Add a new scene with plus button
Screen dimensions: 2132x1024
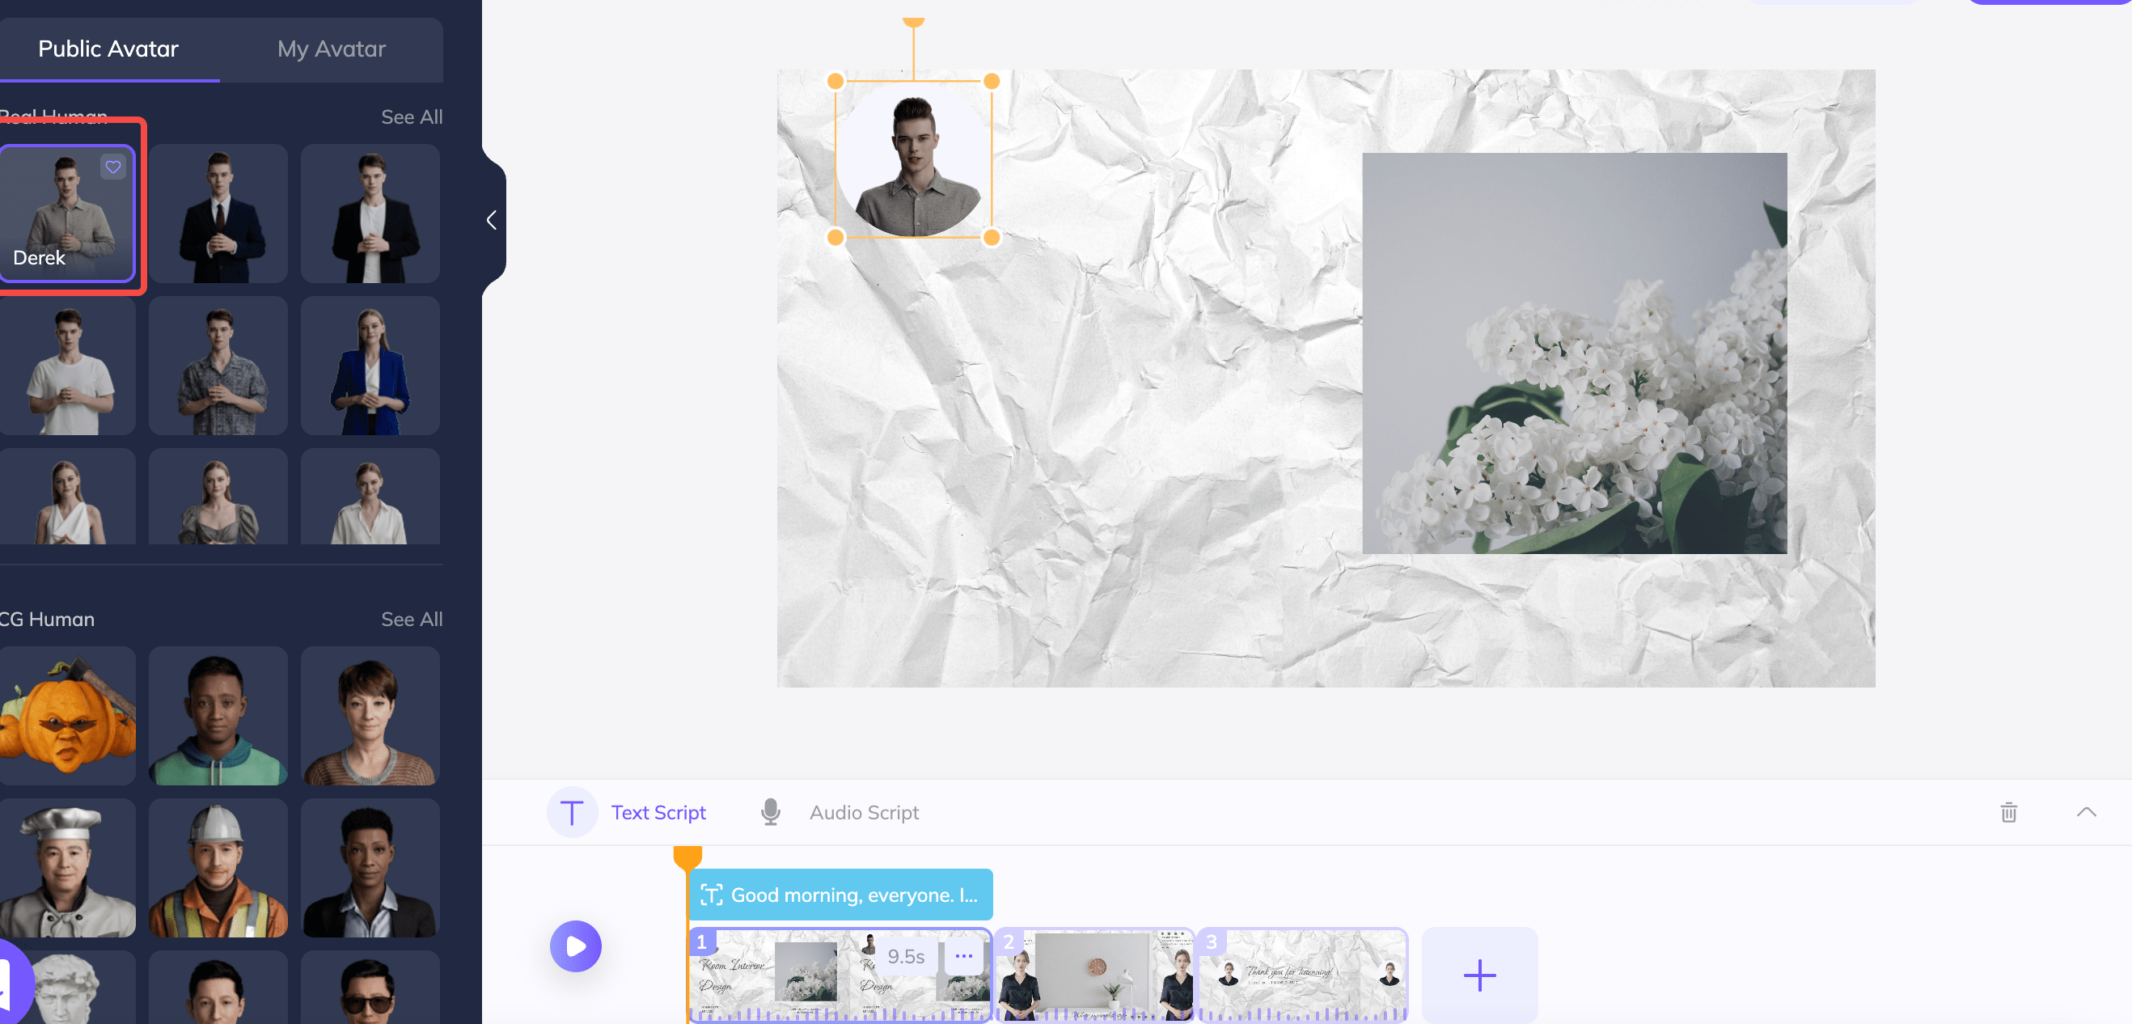coord(1480,975)
